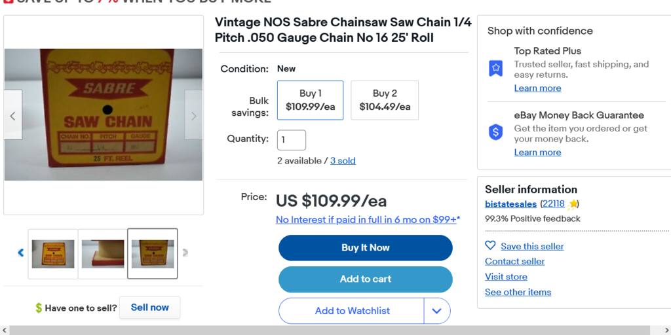Open the bistatesales seller profile link
The height and width of the screenshot is (335, 671).
pos(510,204)
